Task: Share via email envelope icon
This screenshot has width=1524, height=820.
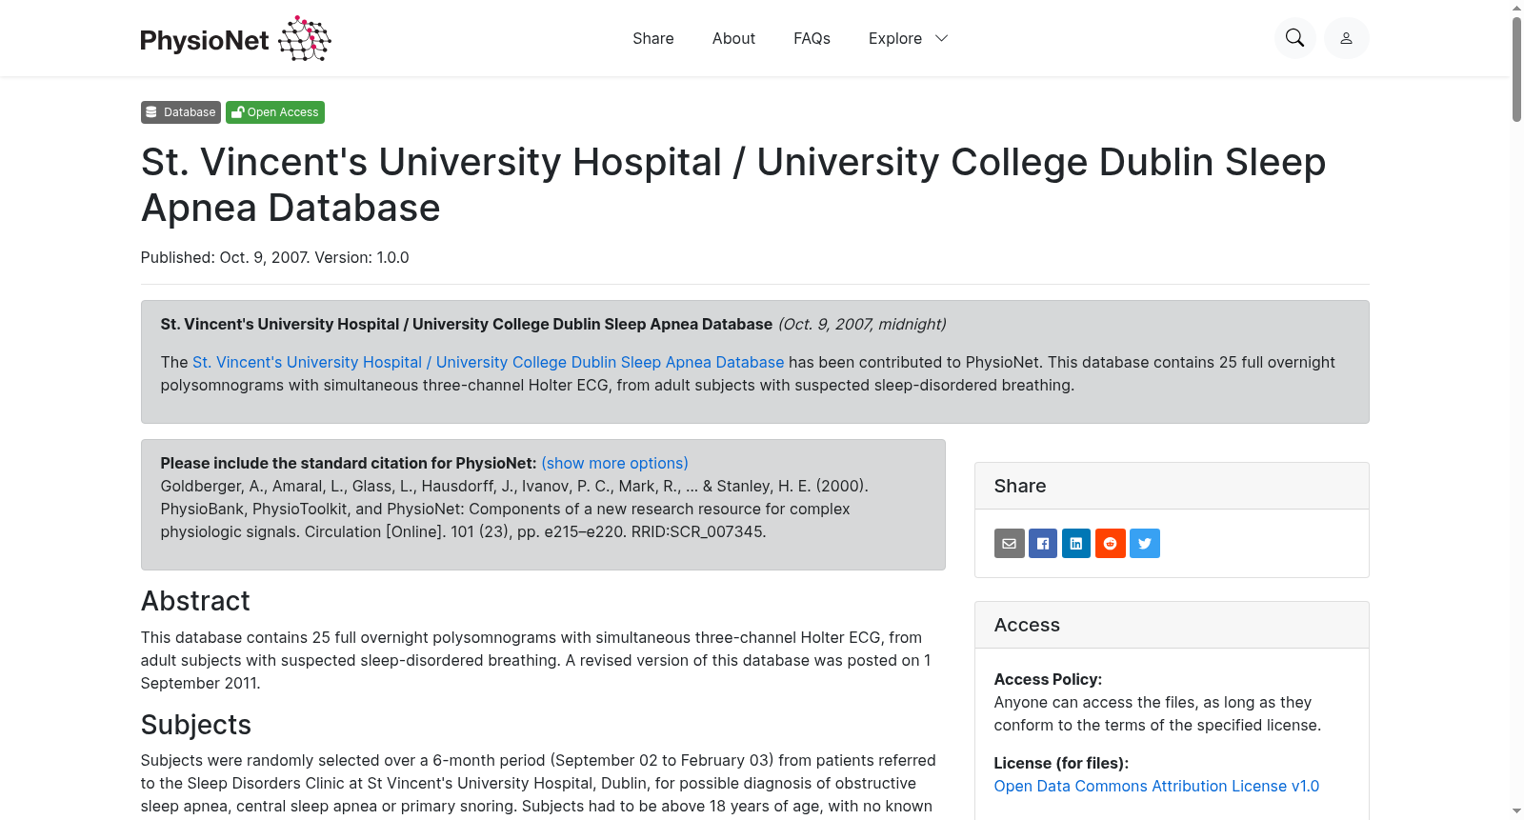Action: (x=1010, y=544)
